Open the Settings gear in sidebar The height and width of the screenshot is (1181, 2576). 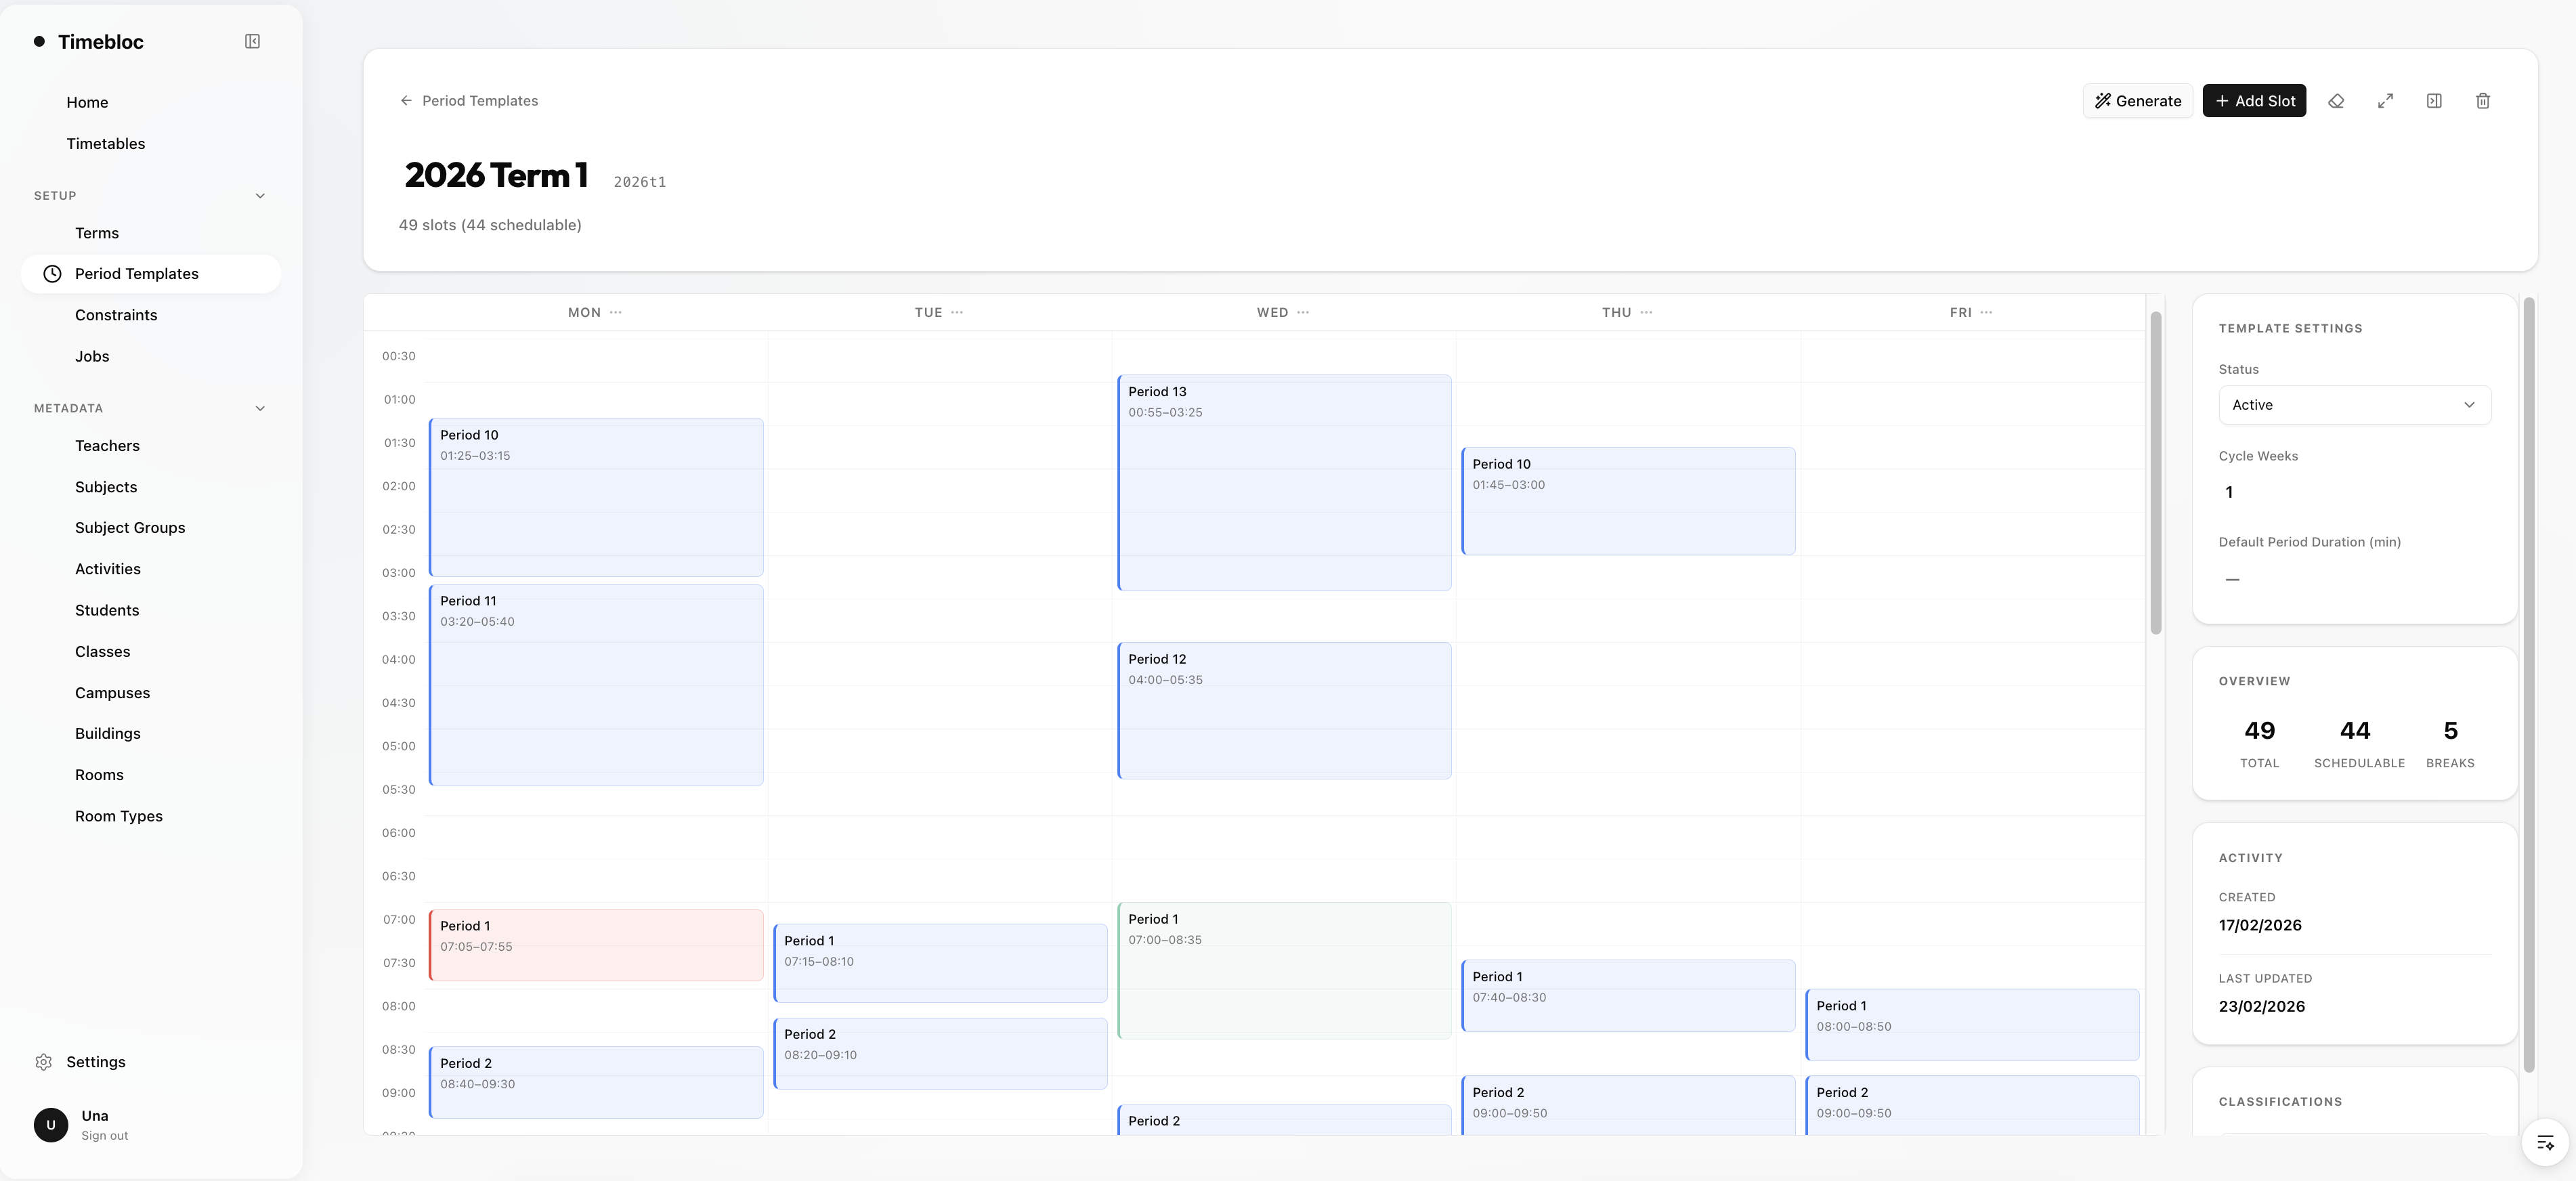44,1062
